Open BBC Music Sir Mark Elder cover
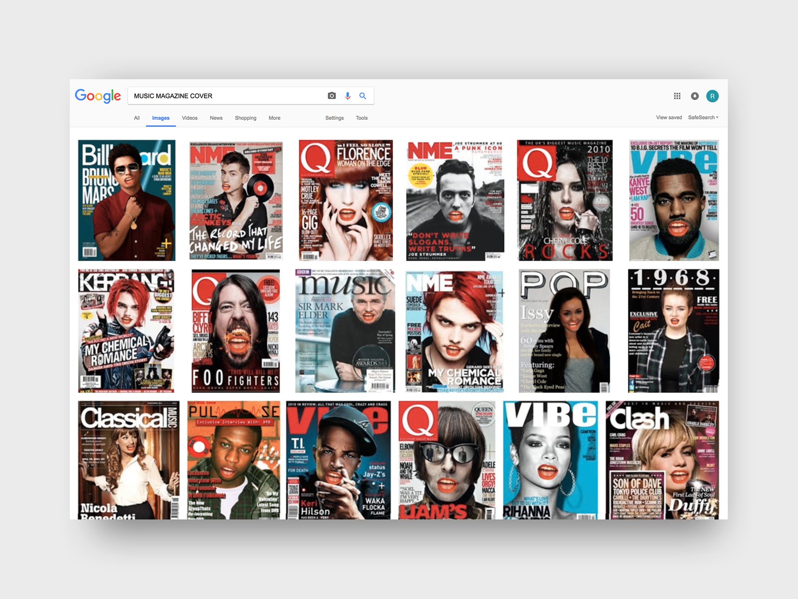Viewport: 798px width, 599px height. coord(345,331)
